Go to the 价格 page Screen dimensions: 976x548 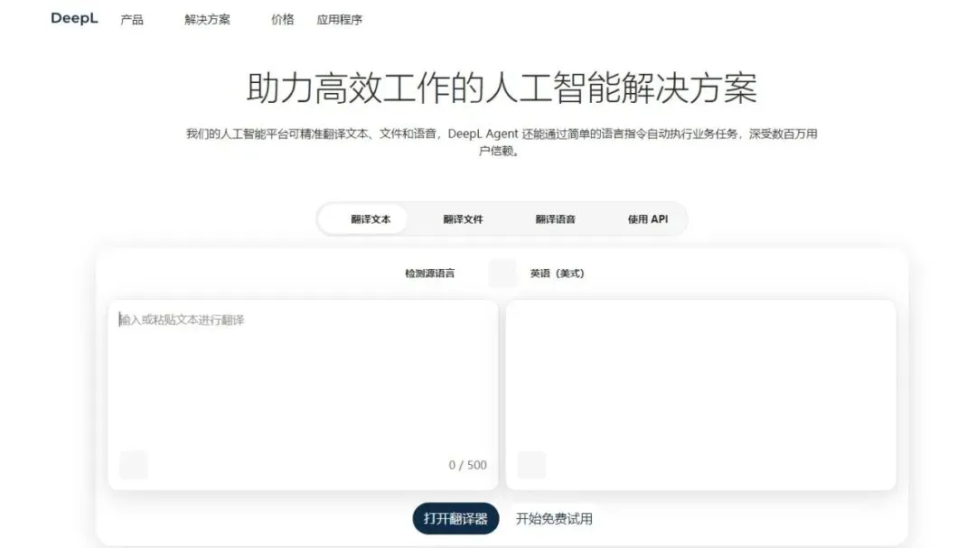tap(283, 20)
